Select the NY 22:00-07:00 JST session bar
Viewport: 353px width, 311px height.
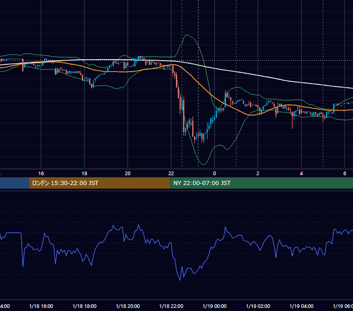coord(261,183)
